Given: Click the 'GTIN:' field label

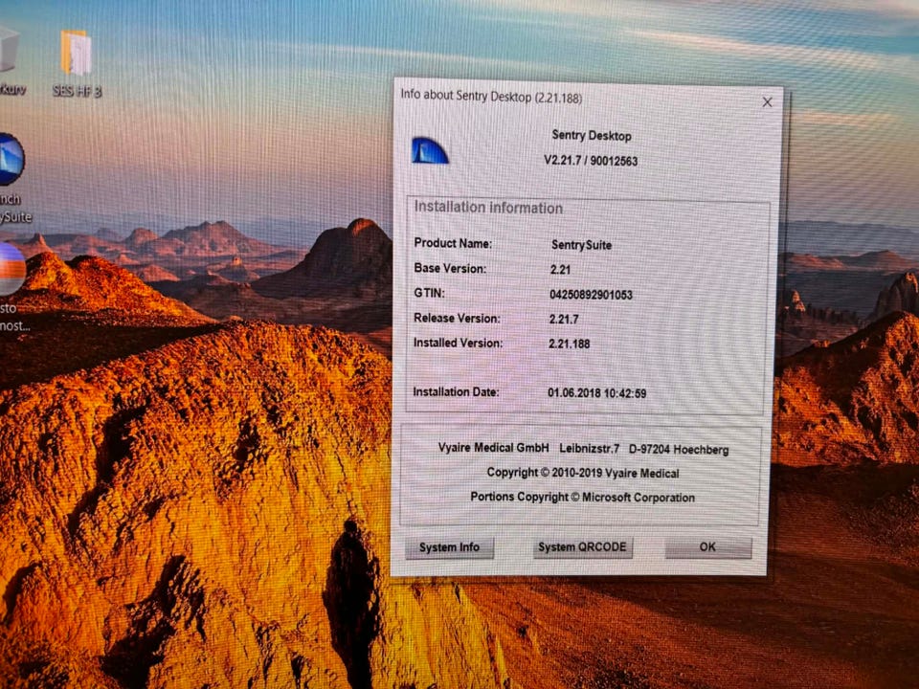Looking at the screenshot, I should 430,293.
